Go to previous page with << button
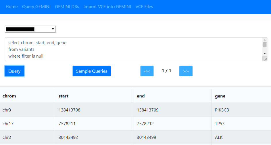 pyautogui.click(x=147, y=71)
